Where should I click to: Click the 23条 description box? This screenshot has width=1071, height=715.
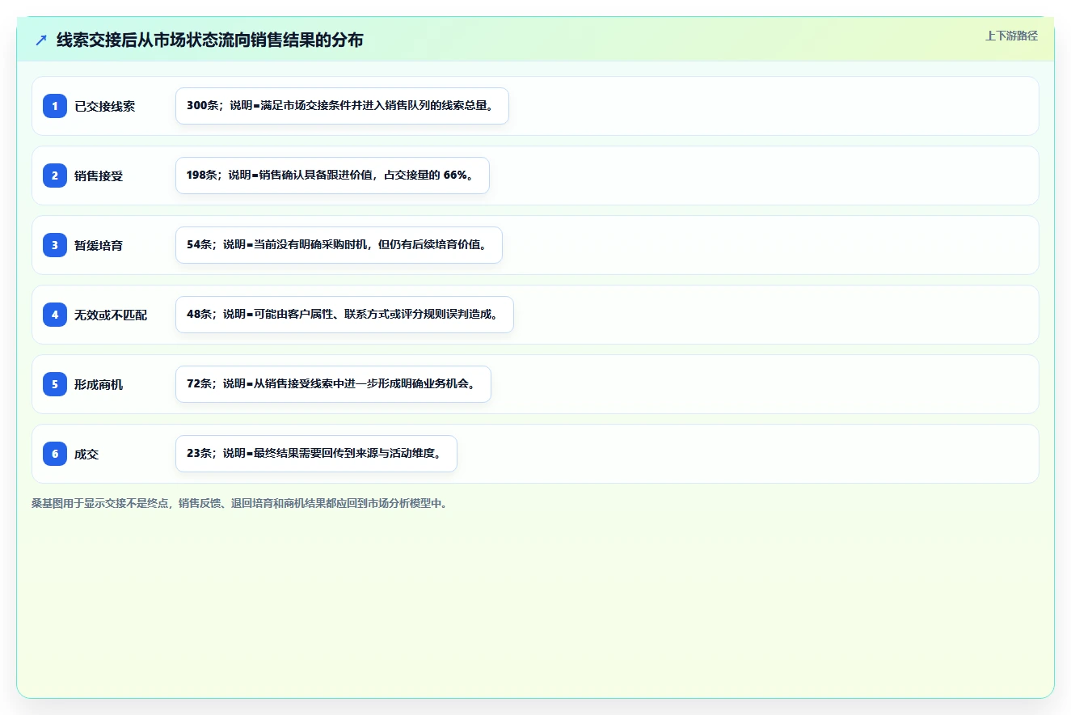(x=316, y=454)
